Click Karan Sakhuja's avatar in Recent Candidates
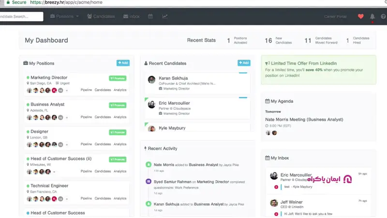The height and width of the screenshot is (218, 387). pyautogui.click(x=151, y=79)
